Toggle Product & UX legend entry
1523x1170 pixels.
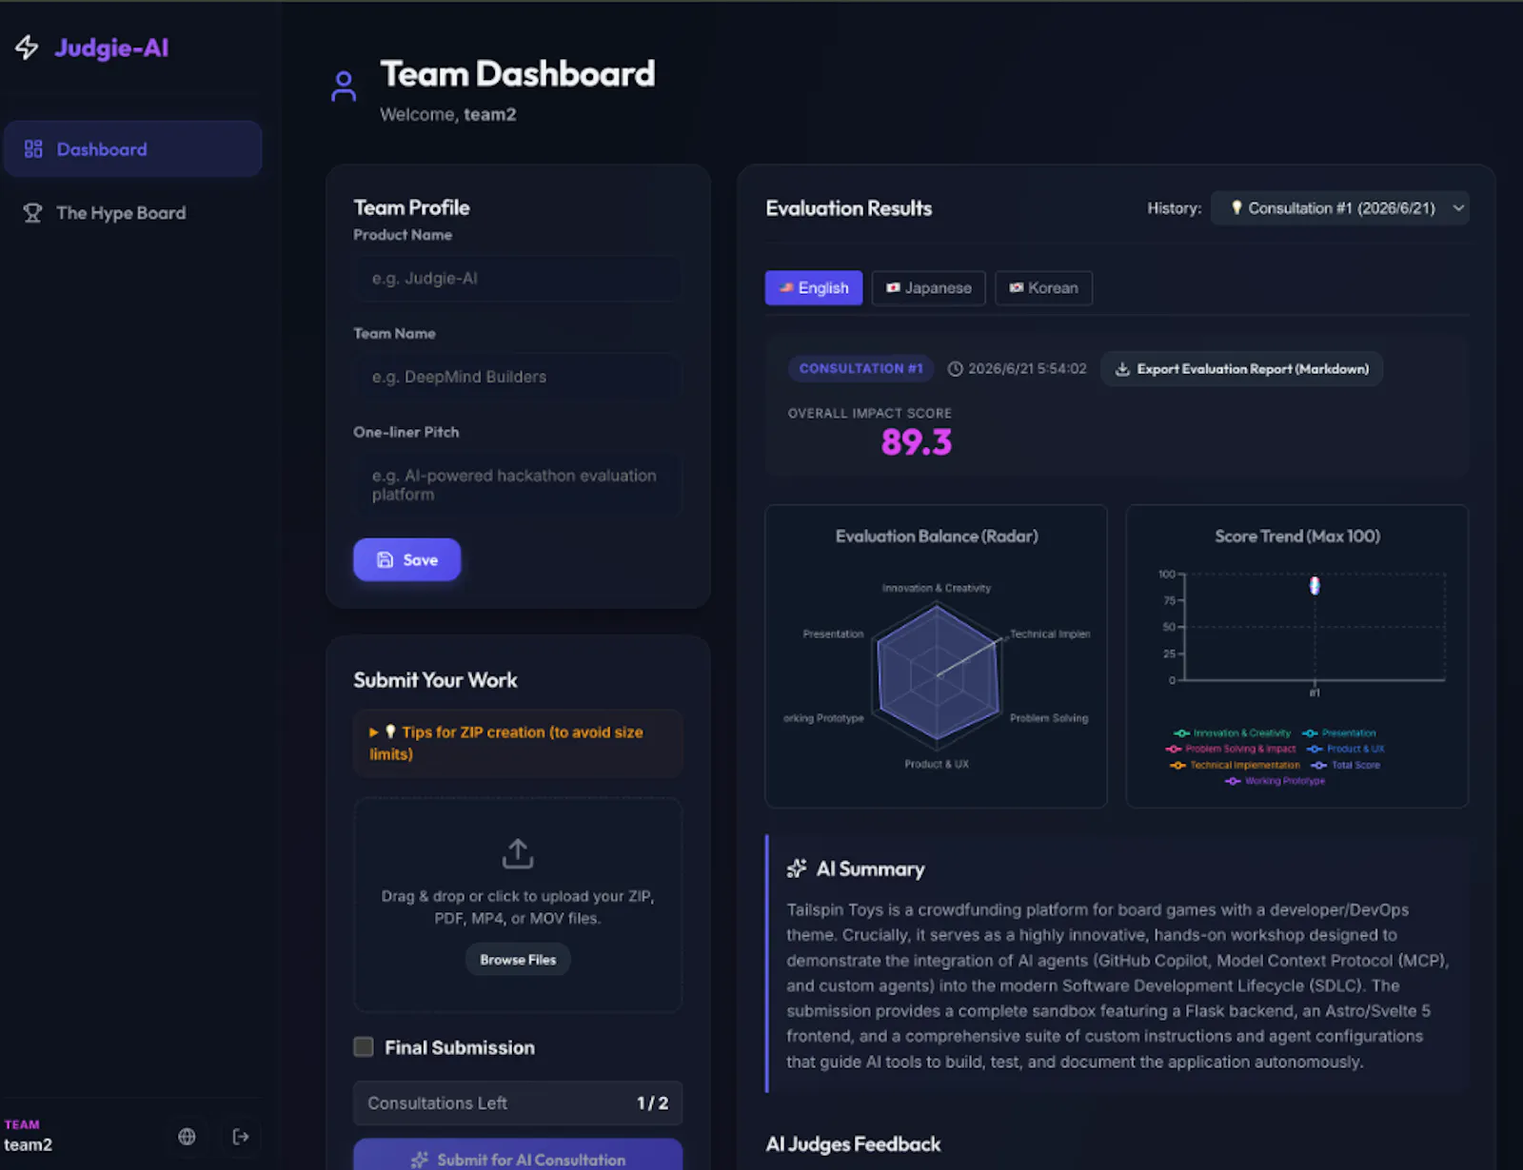tap(1346, 750)
